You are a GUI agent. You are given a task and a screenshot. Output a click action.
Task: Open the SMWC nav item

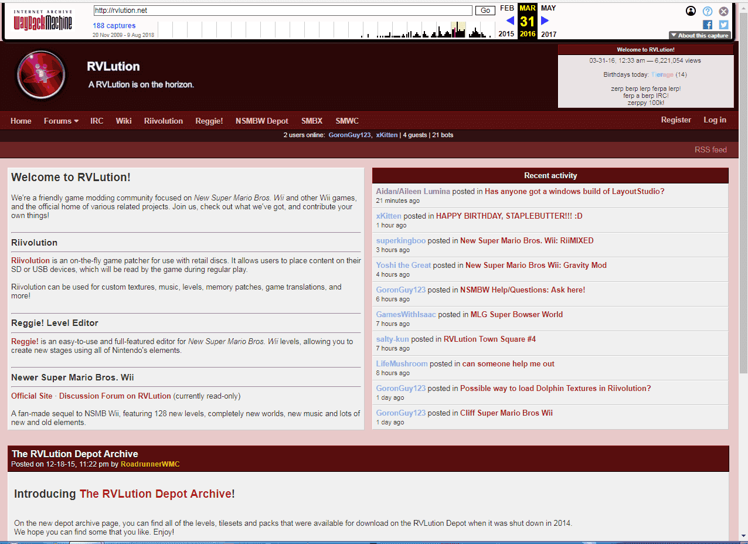pyautogui.click(x=347, y=121)
